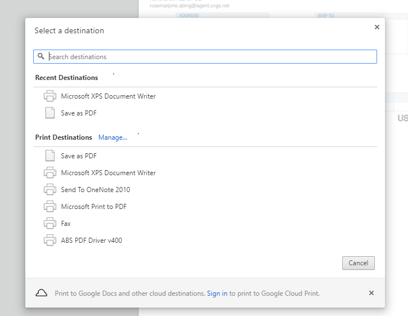Close the Select a destination dialog
Viewport: 408px width, 316px height.
coord(377,27)
